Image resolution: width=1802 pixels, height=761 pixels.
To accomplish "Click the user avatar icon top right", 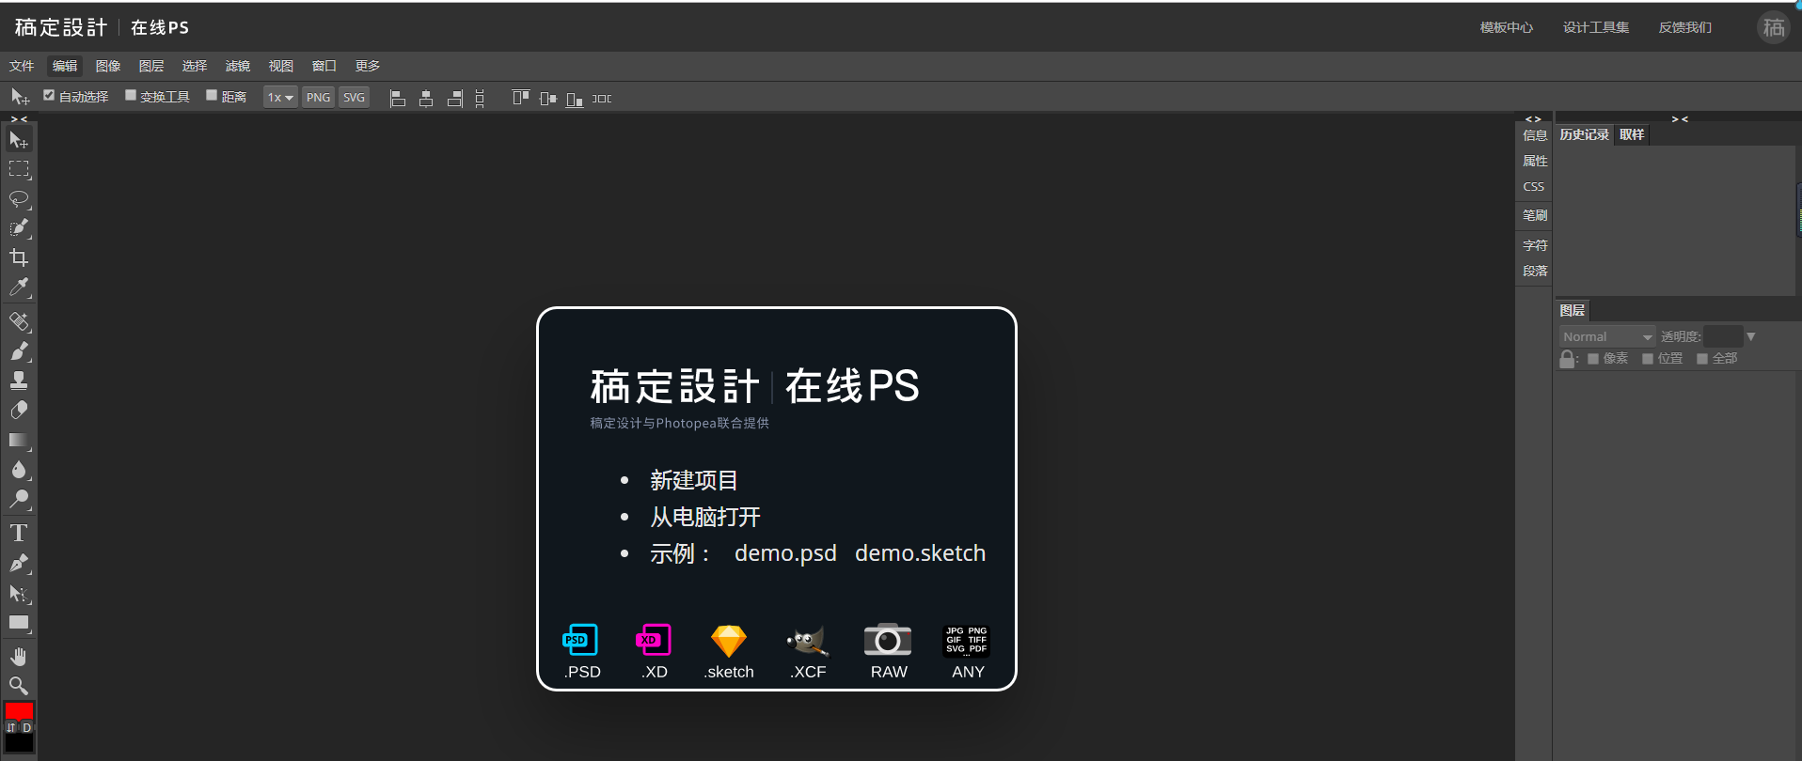I will [1773, 27].
